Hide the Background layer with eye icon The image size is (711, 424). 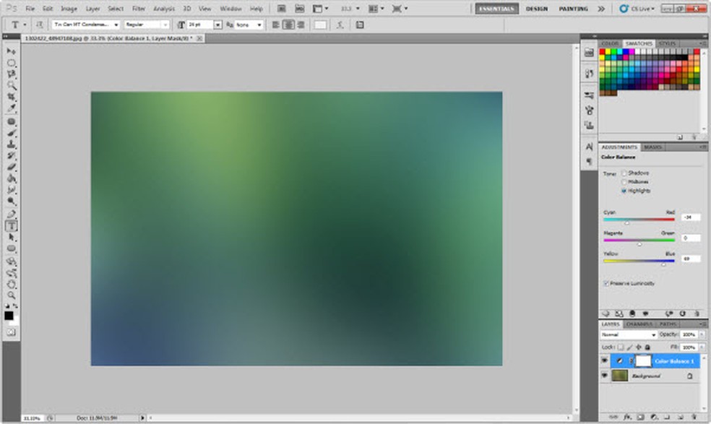click(605, 376)
